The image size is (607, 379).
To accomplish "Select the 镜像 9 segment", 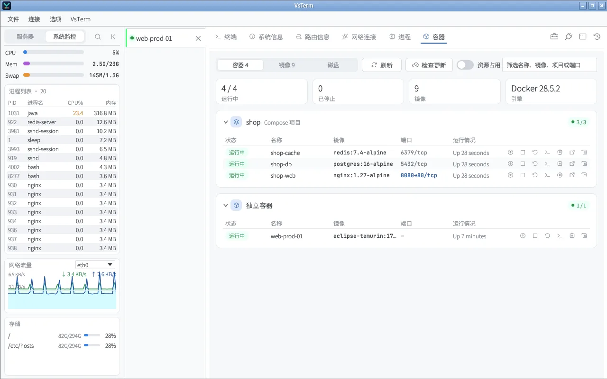I will 287,65.
